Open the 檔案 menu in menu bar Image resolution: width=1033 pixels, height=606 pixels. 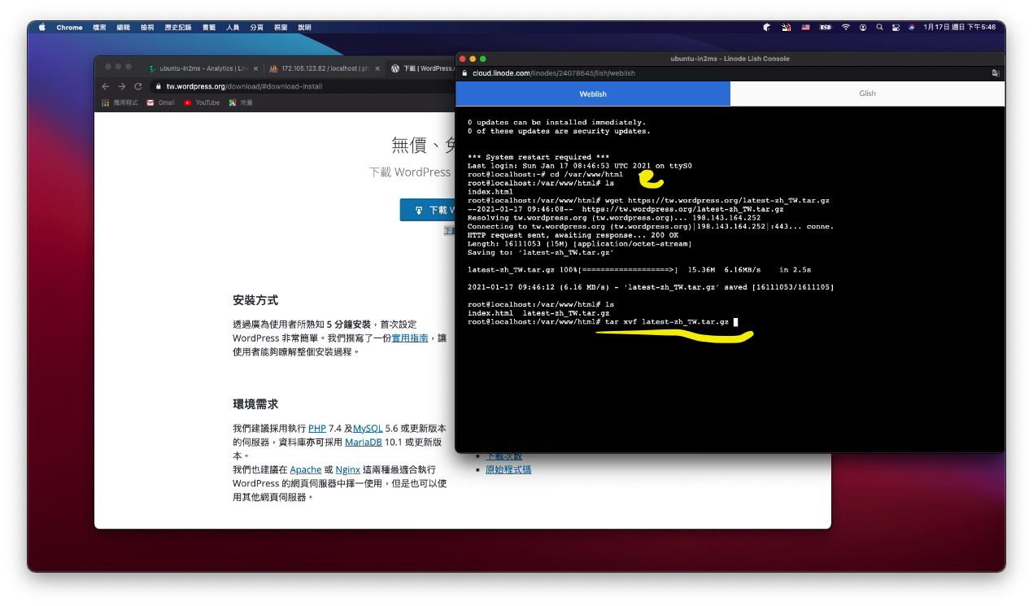click(x=99, y=27)
